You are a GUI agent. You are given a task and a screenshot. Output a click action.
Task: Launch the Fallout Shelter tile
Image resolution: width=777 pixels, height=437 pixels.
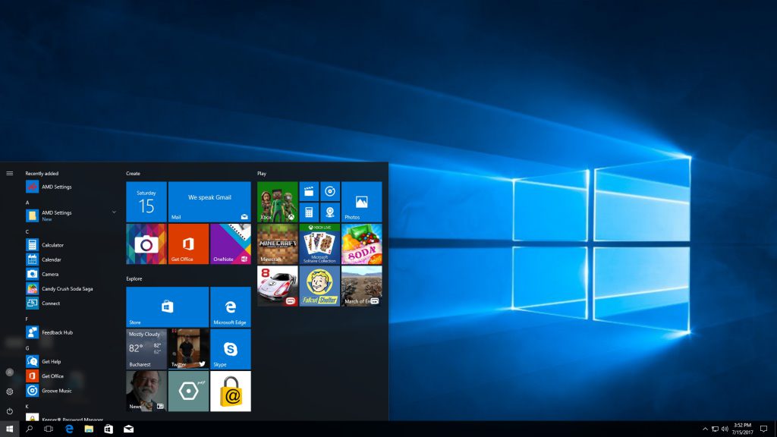[319, 286]
